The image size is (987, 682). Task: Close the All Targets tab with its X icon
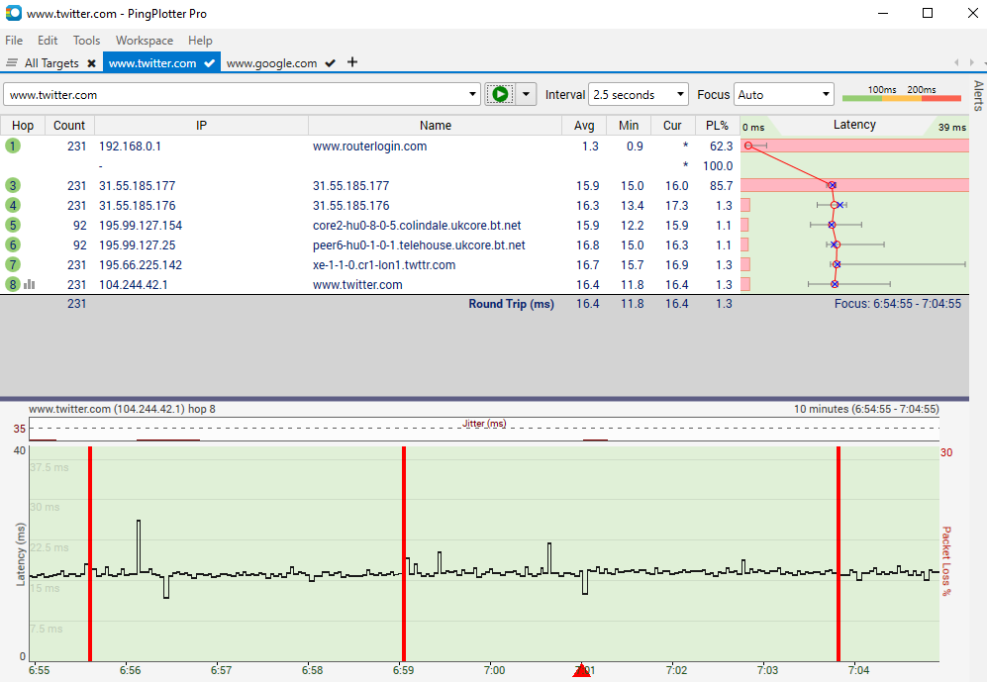coord(91,61)
